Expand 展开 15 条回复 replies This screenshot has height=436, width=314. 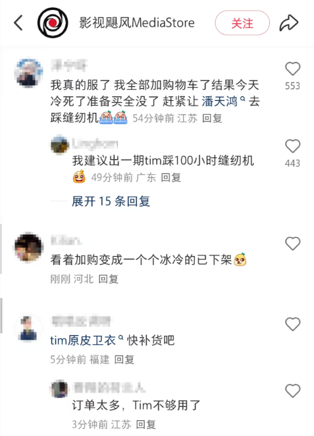click(111, 201)
